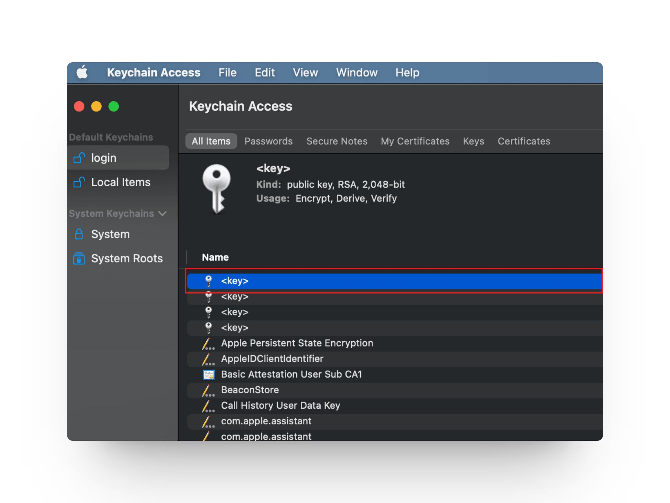
Task: Select the login keychain
Action: coord(104,158)
